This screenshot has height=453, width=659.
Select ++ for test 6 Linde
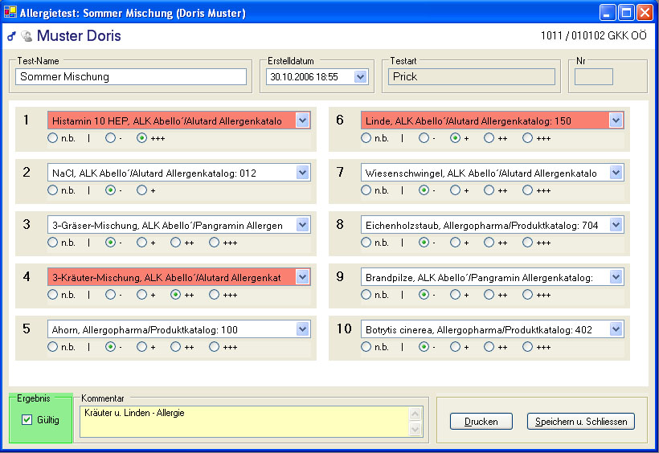(x=489, y=138)
